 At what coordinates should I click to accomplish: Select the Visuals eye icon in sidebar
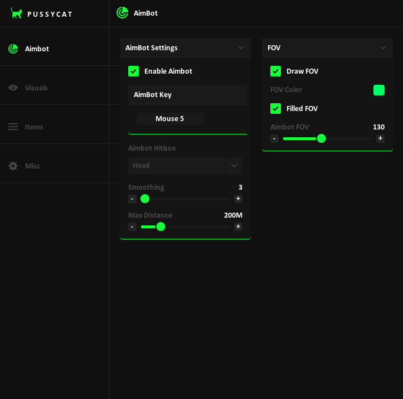point(13,88)
